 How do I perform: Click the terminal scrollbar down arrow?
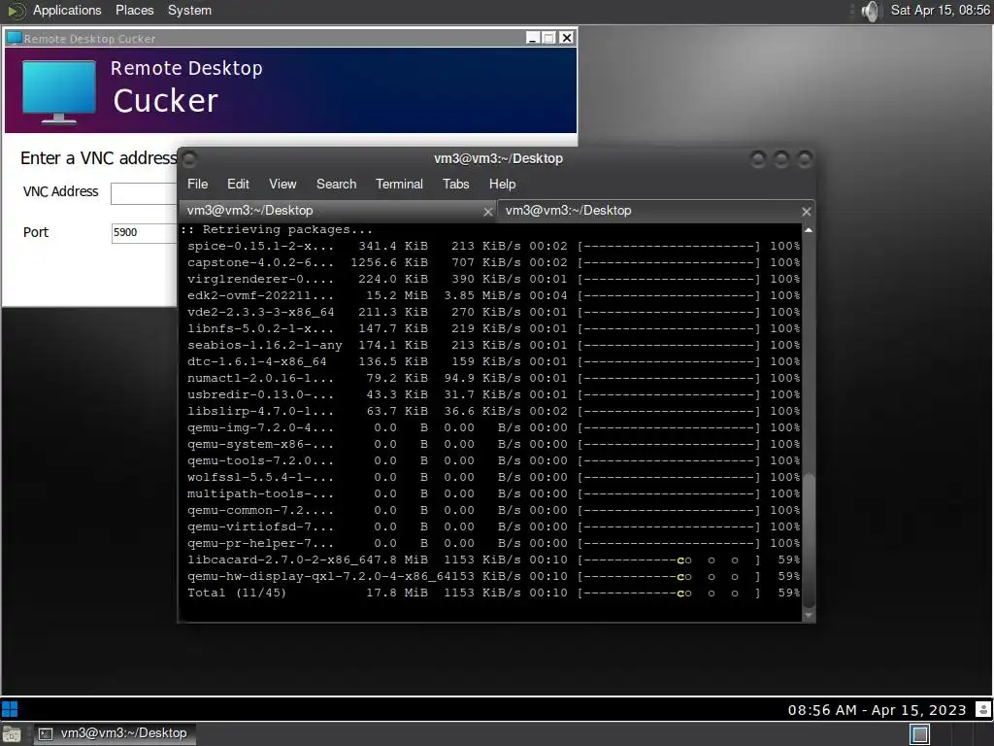point(809,615)
